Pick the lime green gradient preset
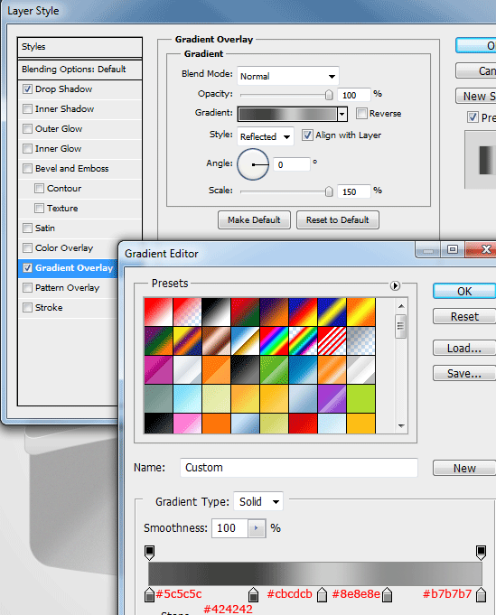 pos(360,398)
